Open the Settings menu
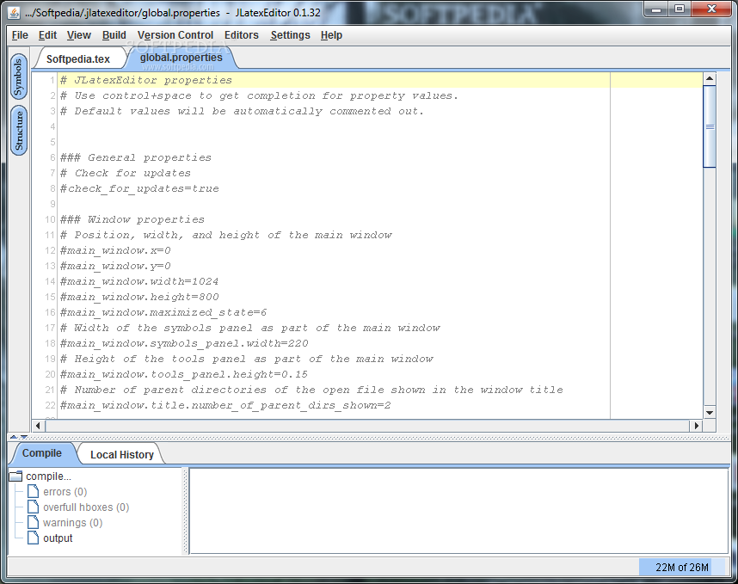 [x=290, y=35]
